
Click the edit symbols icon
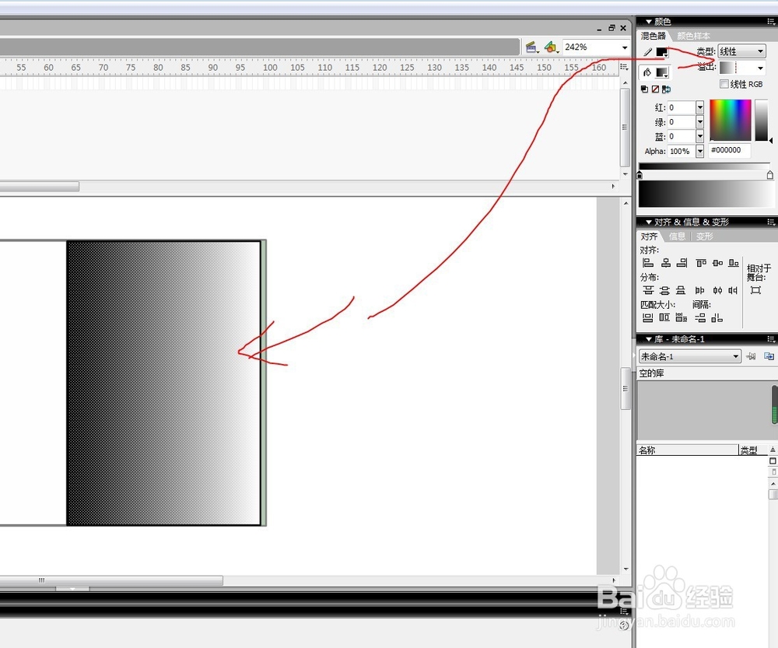[x=551, y=47]
